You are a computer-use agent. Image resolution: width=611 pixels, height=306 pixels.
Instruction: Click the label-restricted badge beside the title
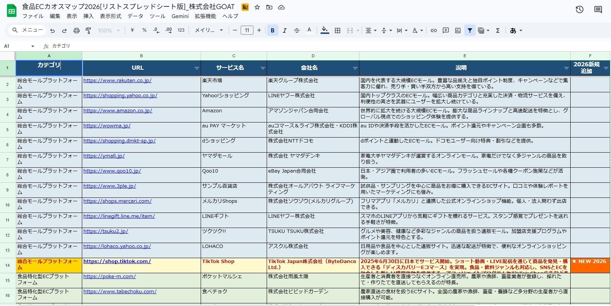point(245,7)
